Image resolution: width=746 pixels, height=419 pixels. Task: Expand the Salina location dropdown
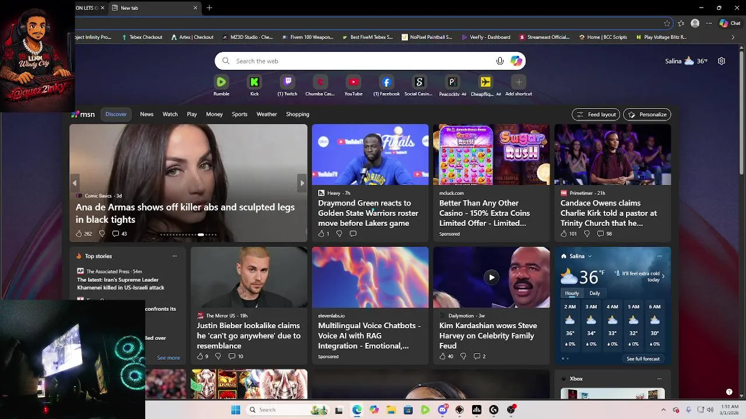pos(590,256)
